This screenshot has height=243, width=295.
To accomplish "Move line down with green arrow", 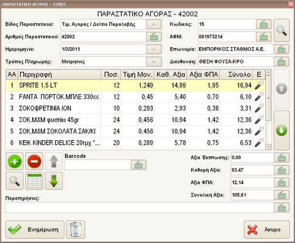I will (x=54, y=181).
